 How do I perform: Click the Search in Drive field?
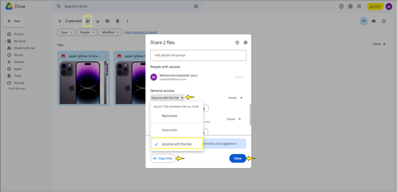[128, 6]
